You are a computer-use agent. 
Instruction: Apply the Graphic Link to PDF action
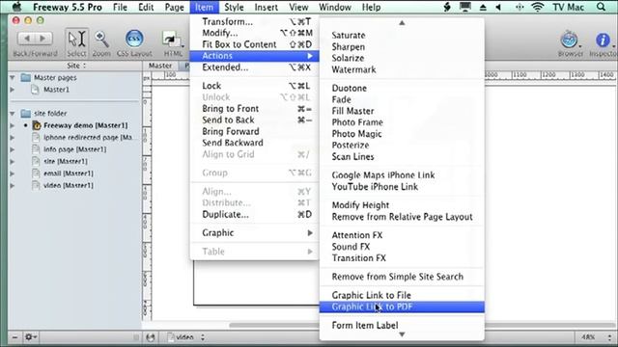(402, 307)
